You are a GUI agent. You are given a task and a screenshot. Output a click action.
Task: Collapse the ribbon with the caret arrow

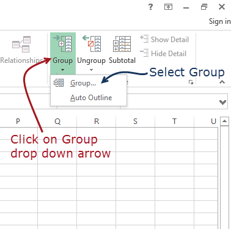[222, 82]
